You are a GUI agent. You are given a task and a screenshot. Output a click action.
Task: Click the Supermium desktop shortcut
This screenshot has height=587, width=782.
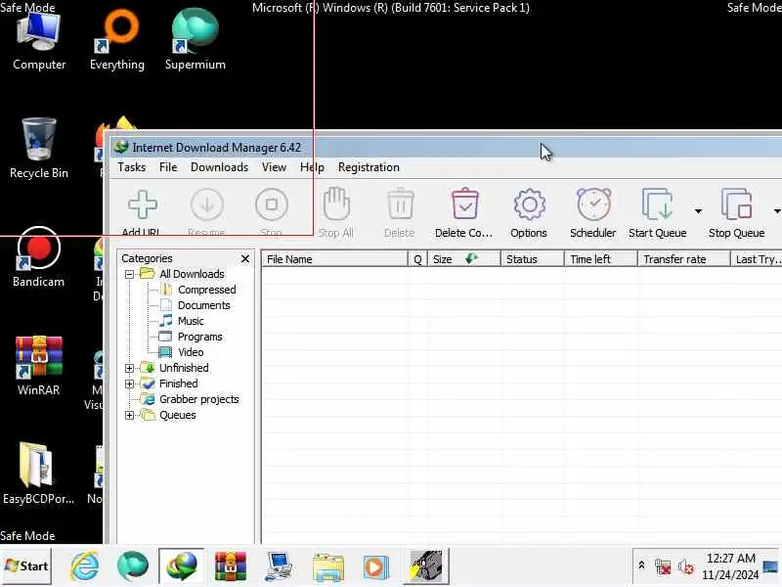pos(195,41)
